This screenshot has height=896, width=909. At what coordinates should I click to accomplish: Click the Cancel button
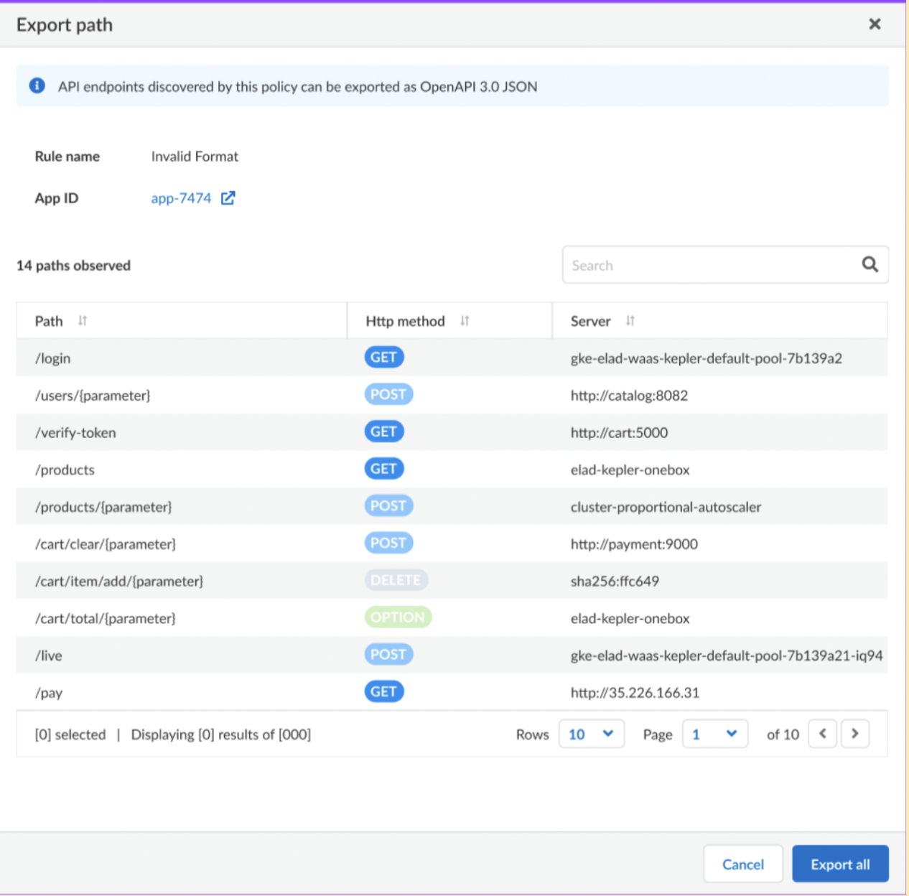pyautogui.click(x=743, y=864)
